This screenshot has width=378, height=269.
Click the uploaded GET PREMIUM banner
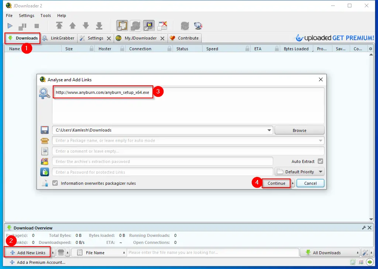(335, 38)
